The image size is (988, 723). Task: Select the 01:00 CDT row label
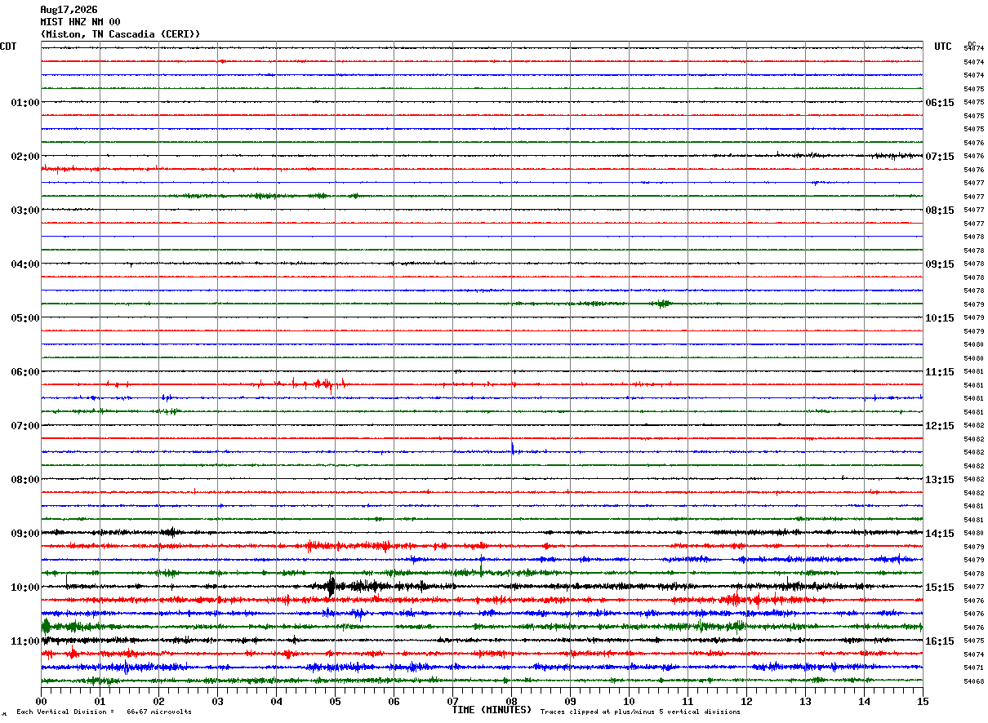25,103
